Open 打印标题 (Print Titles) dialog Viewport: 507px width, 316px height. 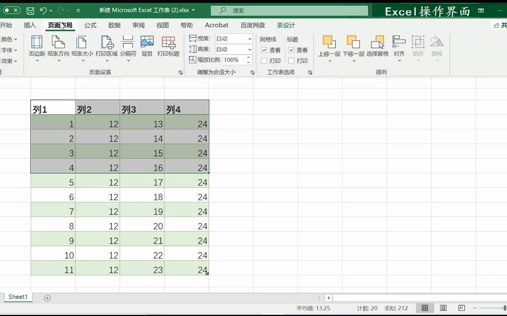coord(168,47)
